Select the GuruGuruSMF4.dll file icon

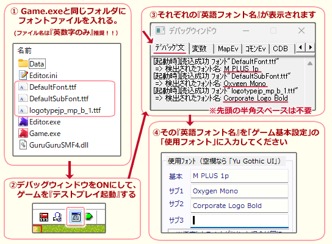pos(23,145)
